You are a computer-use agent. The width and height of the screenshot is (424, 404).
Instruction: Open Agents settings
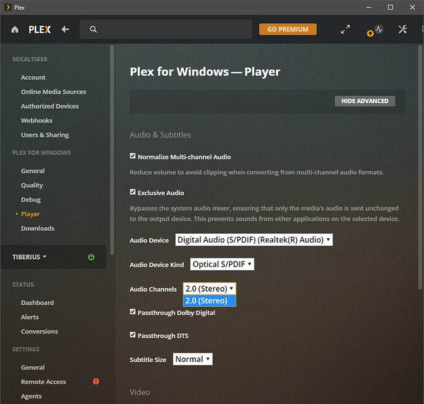(31, 397)
